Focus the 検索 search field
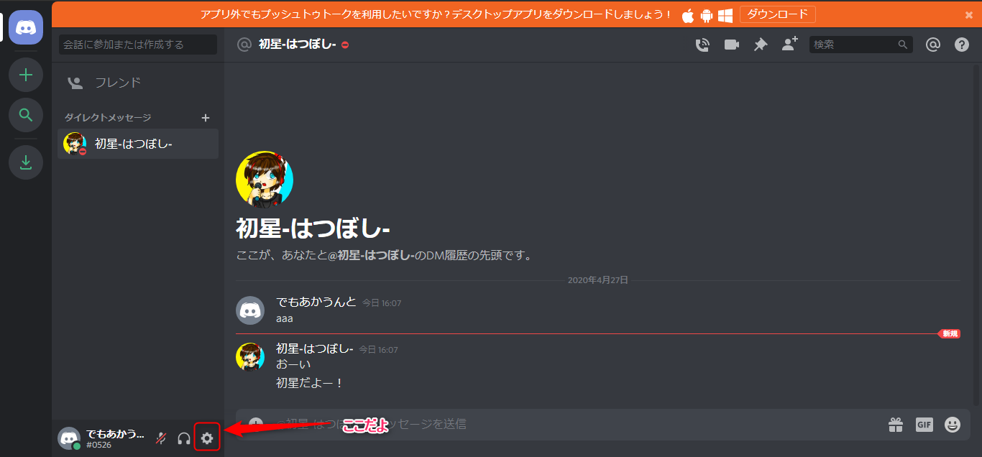This screenshot has width=982, height=457. pos(861,45)
